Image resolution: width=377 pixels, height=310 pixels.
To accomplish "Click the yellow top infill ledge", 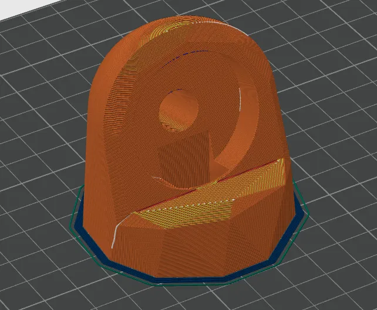I will click(x=209, y=192).
